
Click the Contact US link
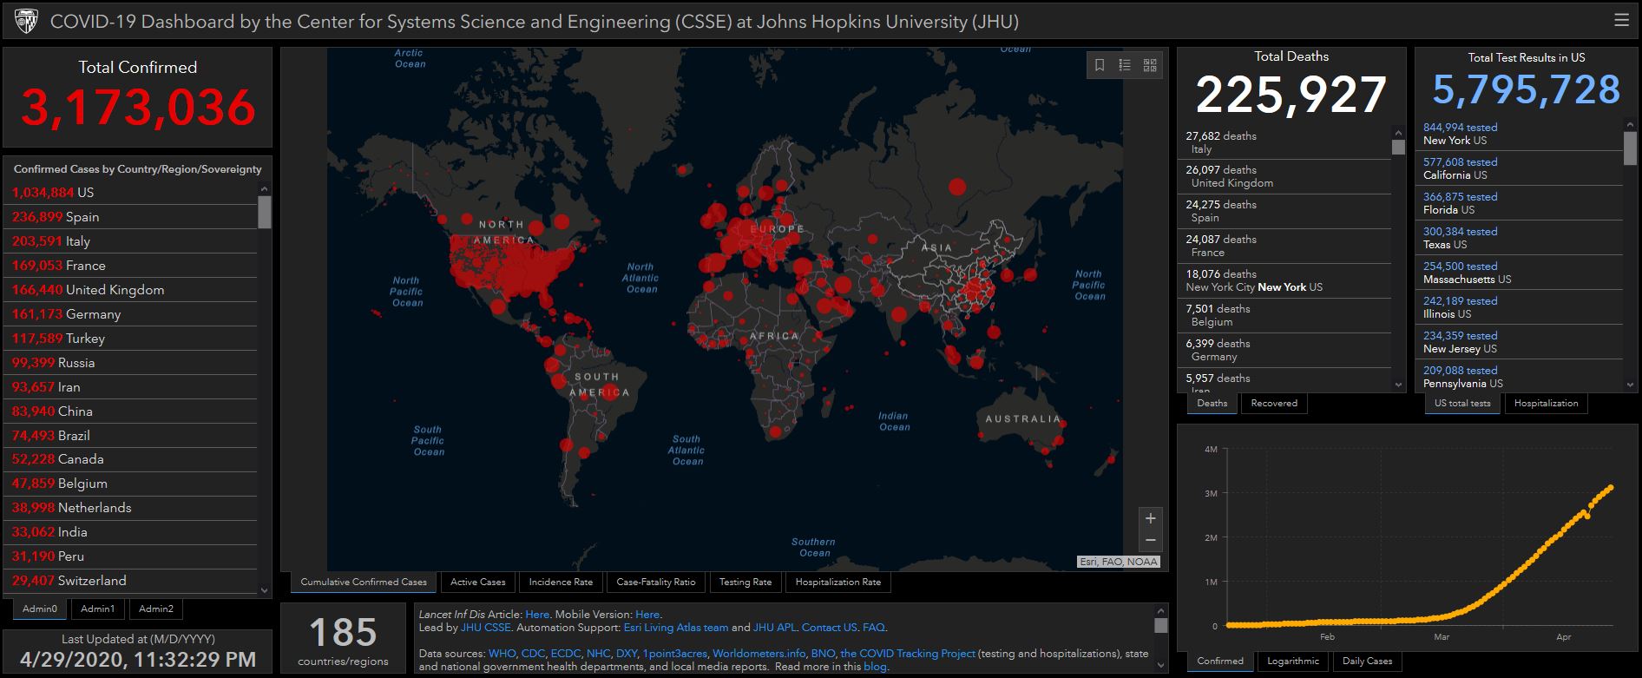click(x=829, y=628)
